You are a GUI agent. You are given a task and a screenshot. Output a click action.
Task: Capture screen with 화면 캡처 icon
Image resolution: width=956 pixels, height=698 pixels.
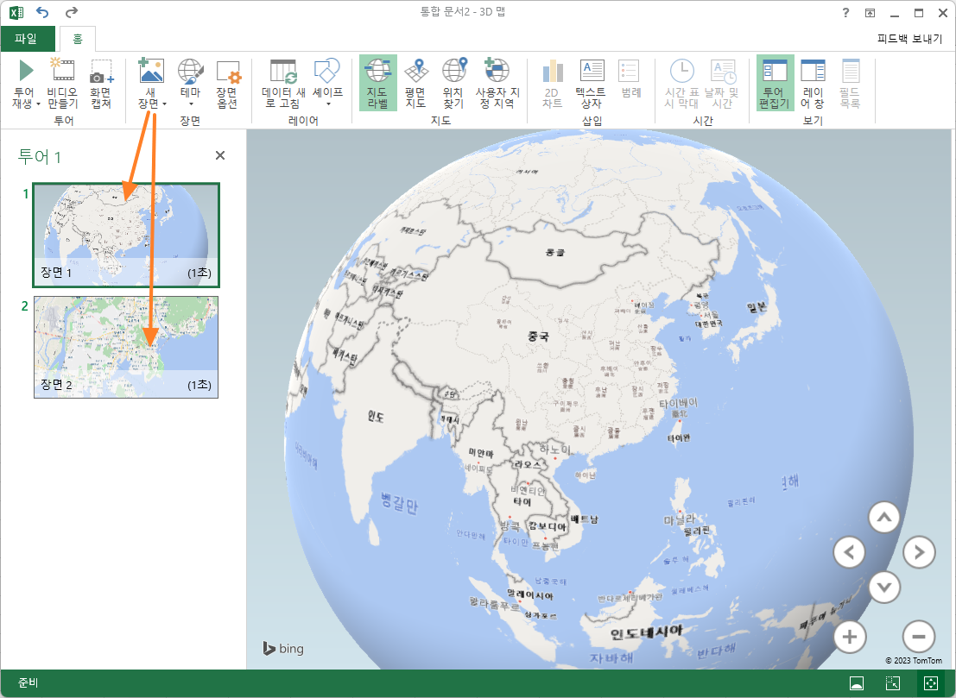click(x=101, y=71)
